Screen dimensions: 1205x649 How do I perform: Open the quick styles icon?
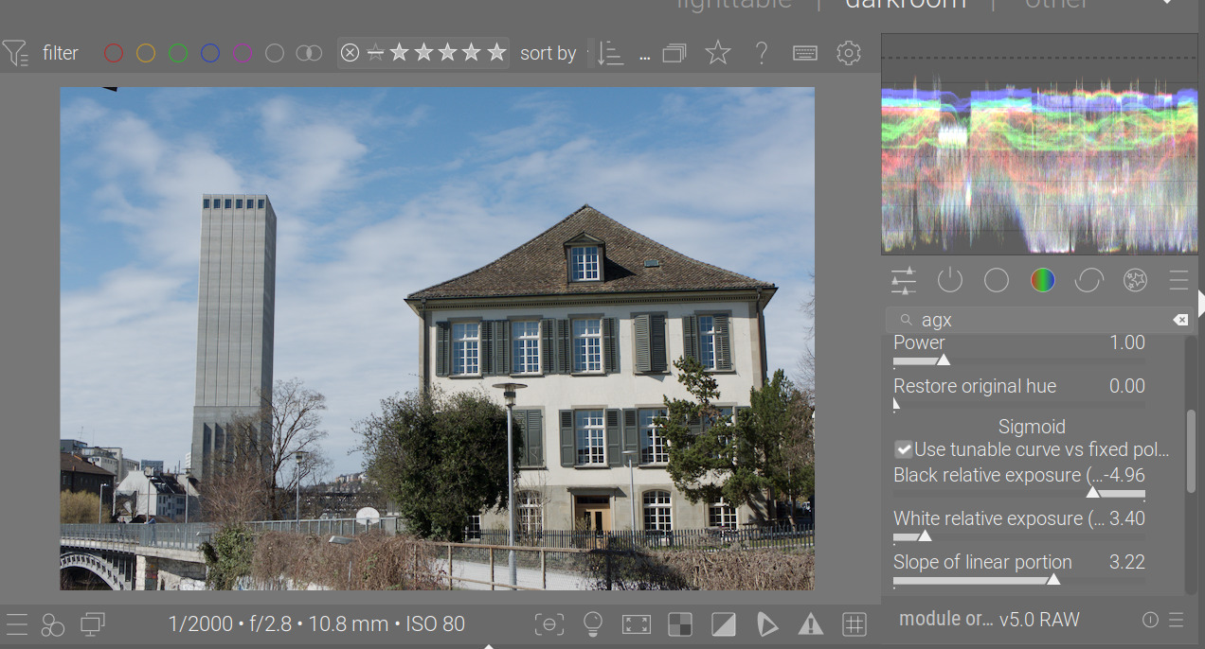click(x=53, y=624)
